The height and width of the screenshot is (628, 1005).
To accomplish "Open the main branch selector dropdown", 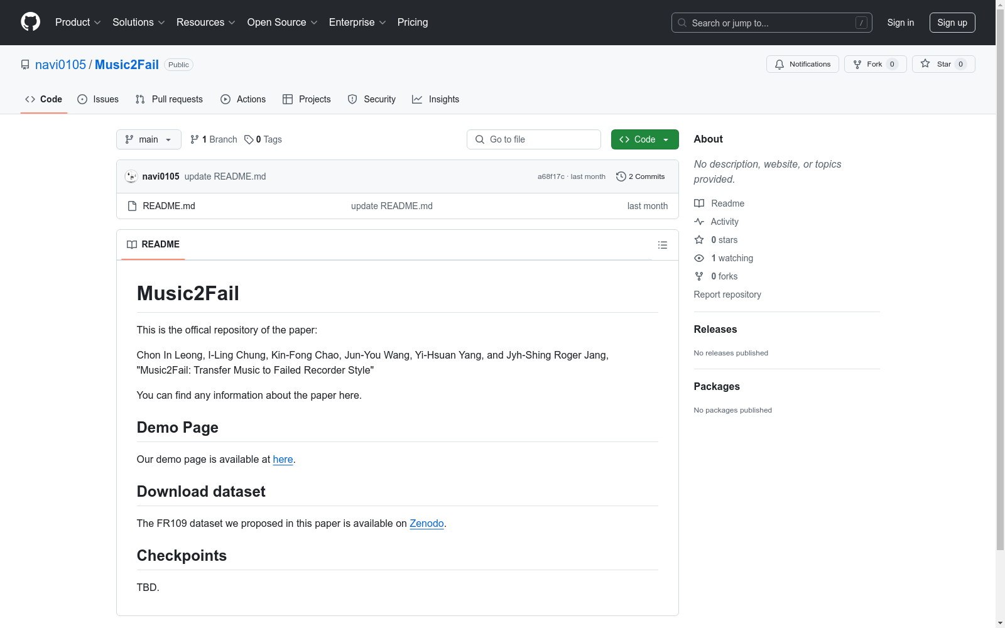I will tap(149, 139).
